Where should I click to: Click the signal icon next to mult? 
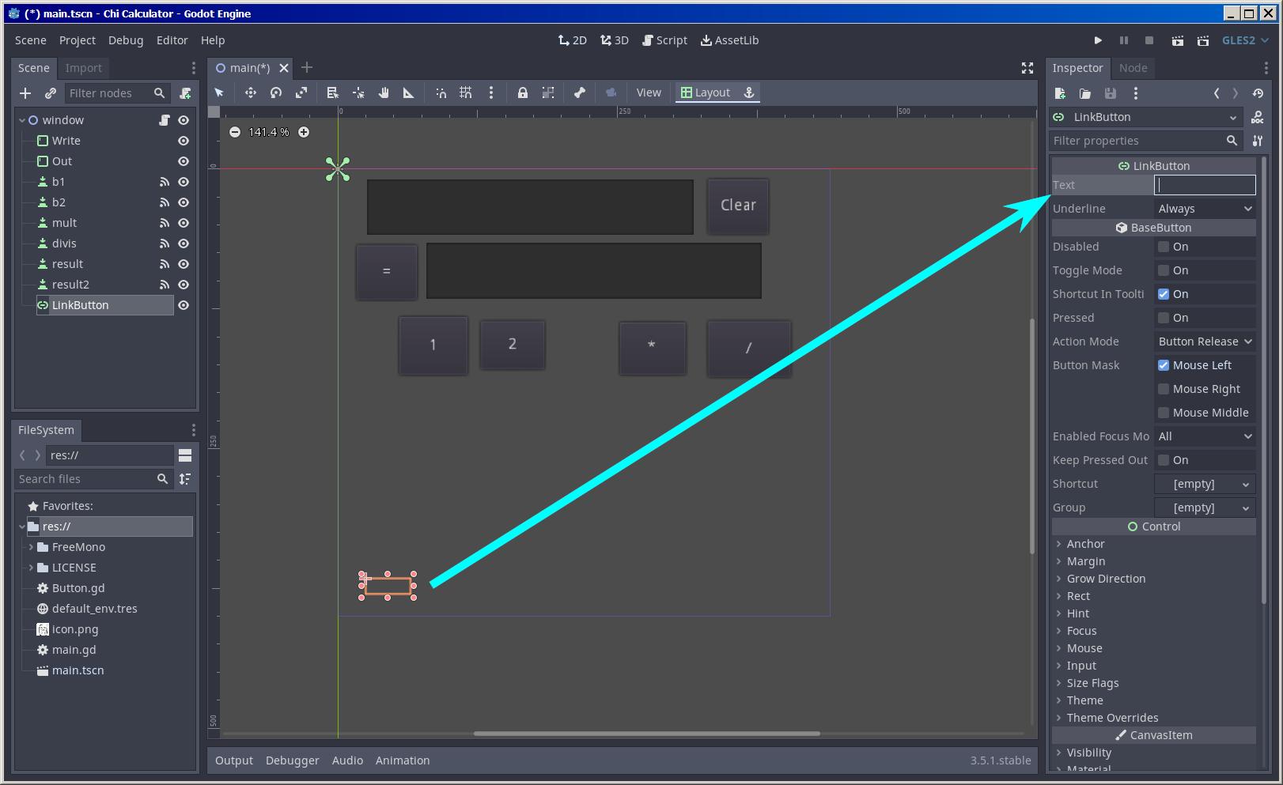click(165, 223)
